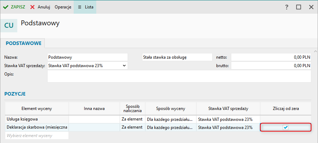Click the netto amount field
Screen dimensions: 318x143
tap(271, 57)
